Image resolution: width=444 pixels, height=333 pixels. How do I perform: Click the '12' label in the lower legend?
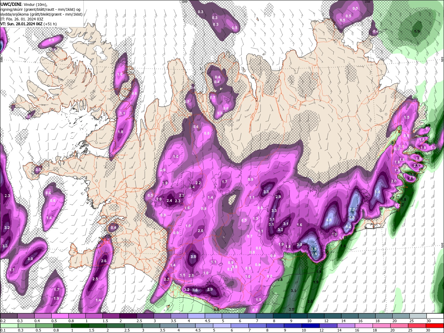coord(322,331)
